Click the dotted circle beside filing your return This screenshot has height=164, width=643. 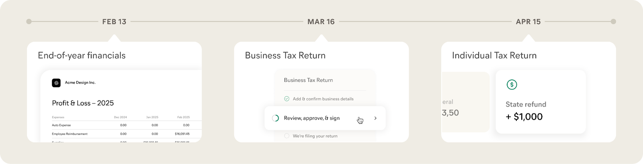(287, 136)
